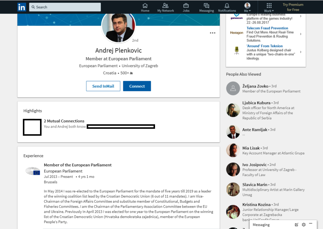
Task: Click the Connect button
Action: tap(137, 86)
